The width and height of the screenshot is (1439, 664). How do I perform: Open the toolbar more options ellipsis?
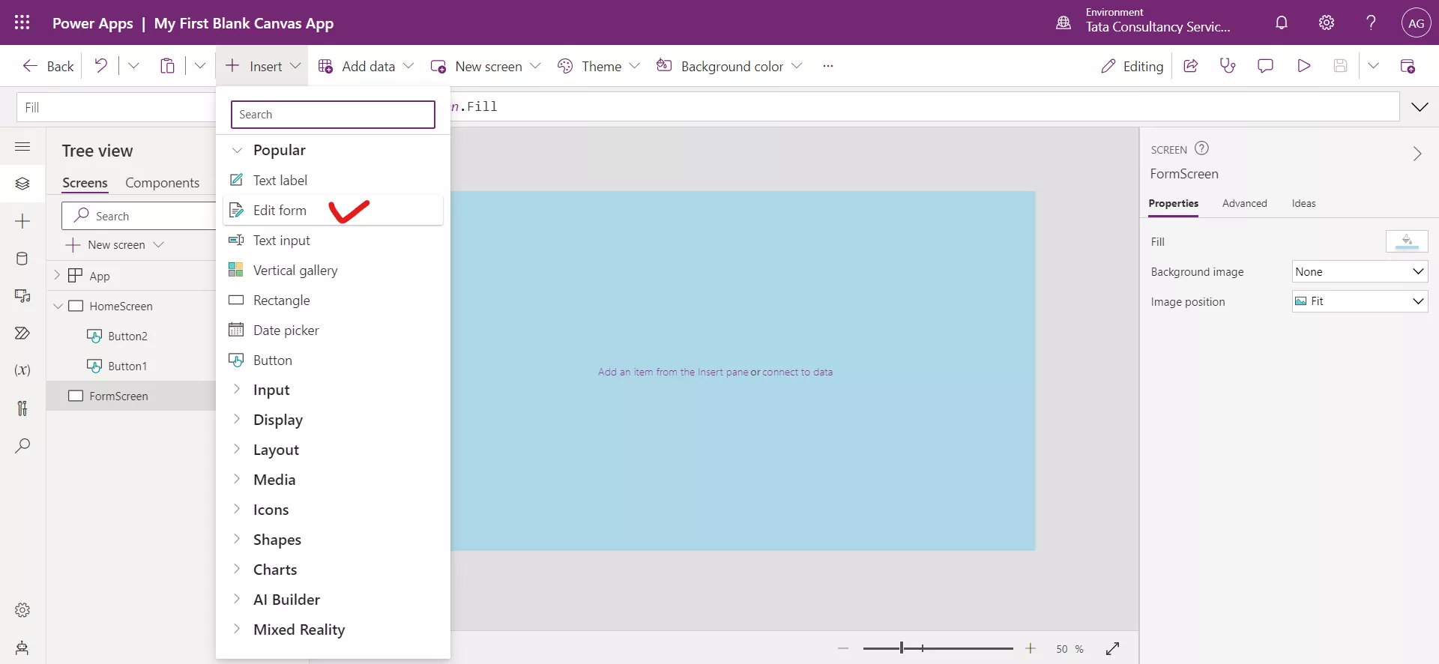point(828,66)
